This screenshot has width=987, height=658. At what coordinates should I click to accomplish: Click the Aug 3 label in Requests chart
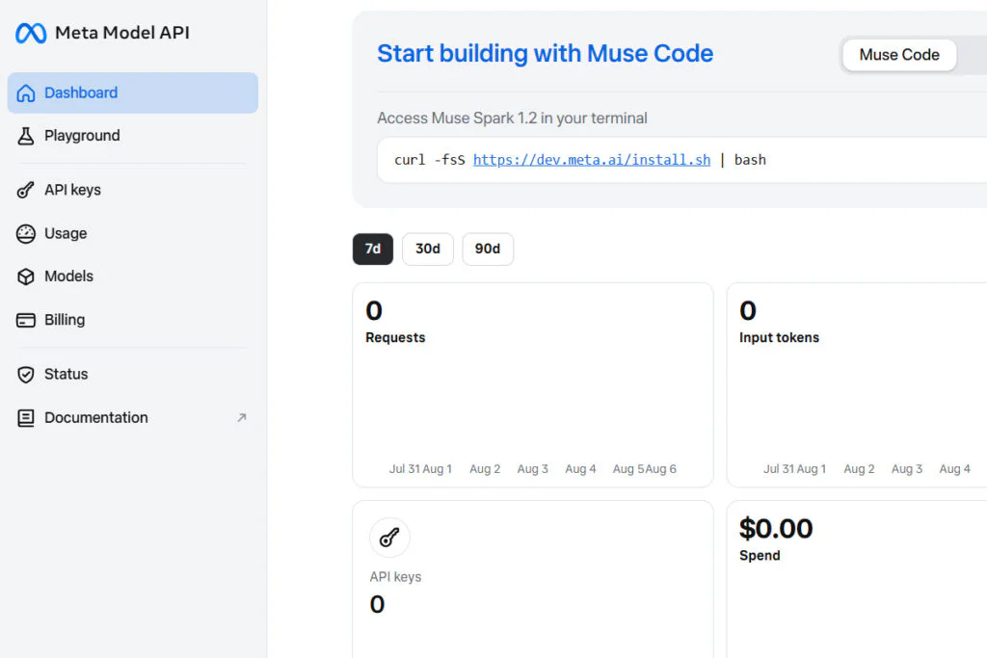coord(532,469)
